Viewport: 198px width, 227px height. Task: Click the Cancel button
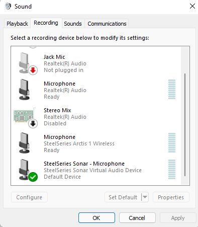tap(137, 218)
